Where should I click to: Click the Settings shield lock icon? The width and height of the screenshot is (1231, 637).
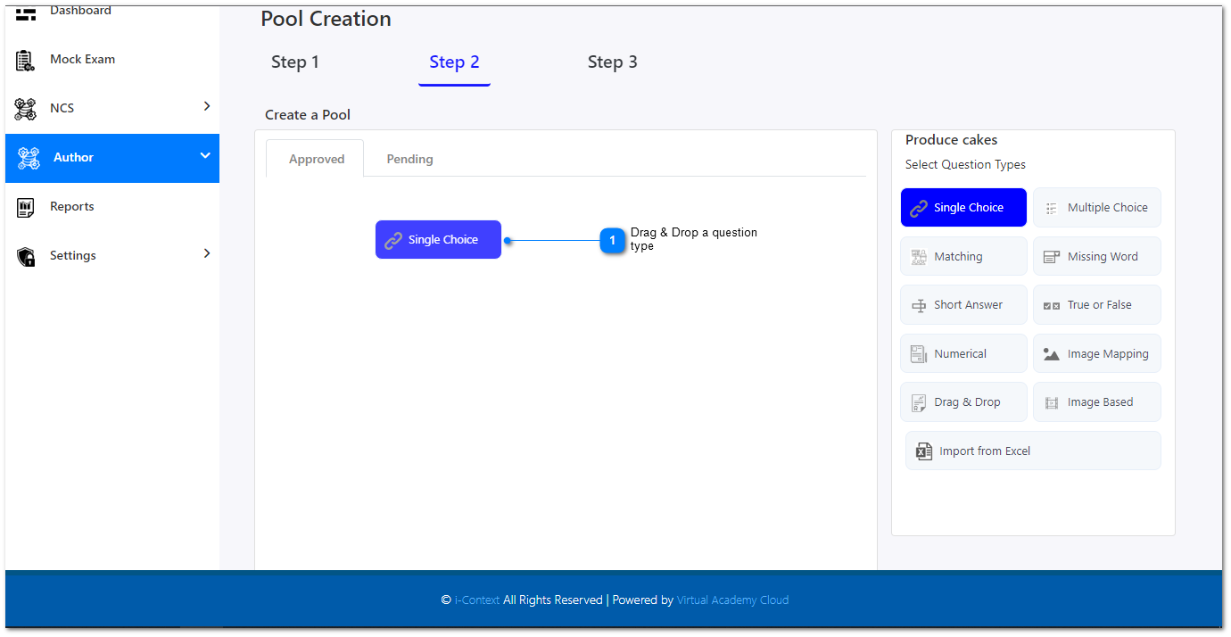pyautogui.click(x=25, y=256)
